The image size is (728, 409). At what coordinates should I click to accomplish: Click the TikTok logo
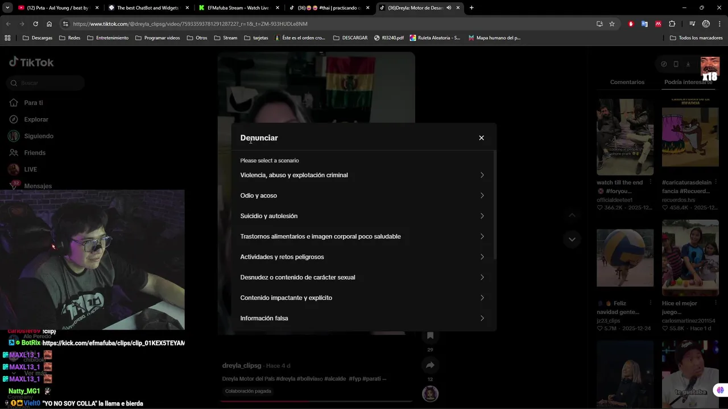[31, 62]
